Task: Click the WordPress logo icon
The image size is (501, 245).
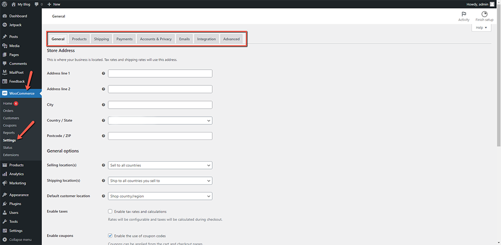Action: [4, 4]
